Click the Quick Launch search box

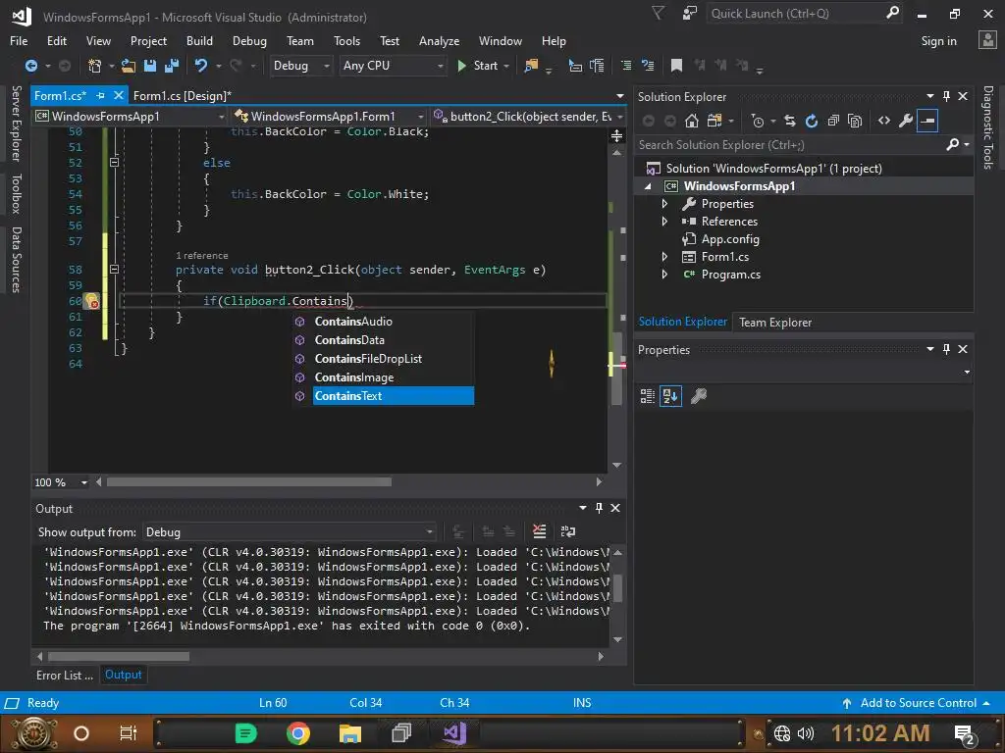pyautogui.click(x=795, y=13)
